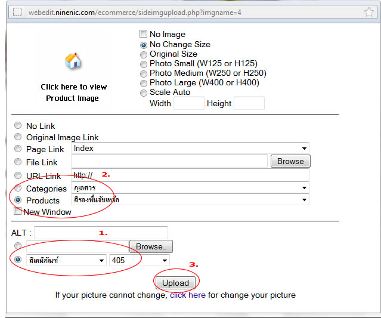Click the Width input field

(x=188, y=104)
